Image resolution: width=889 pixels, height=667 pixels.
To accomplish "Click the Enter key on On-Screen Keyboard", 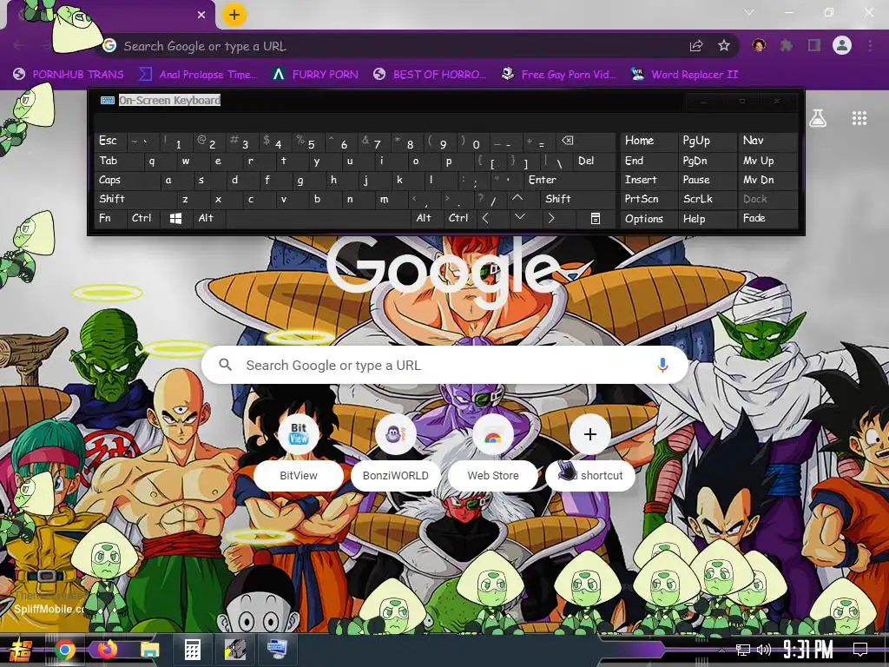I will coord(570,181).
